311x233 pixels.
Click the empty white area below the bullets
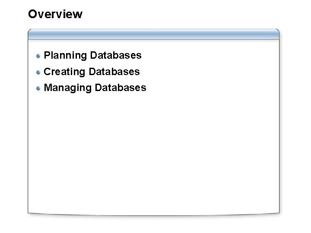click(x=153, y=153)
